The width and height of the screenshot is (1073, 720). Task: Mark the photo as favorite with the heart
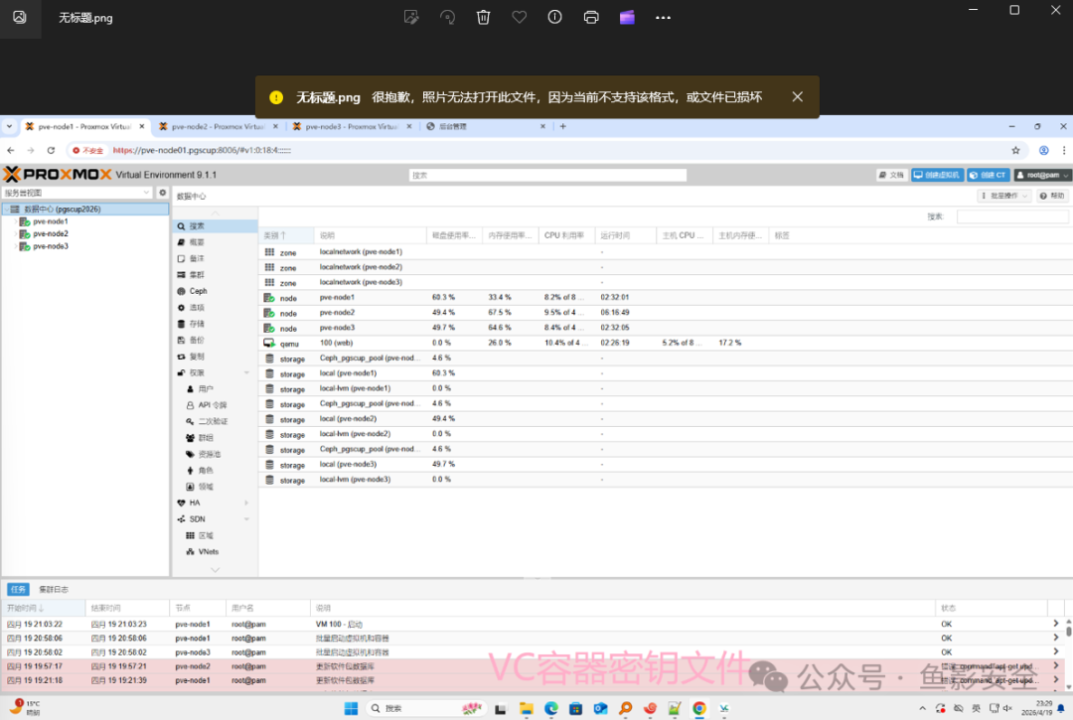coord(520,18)
